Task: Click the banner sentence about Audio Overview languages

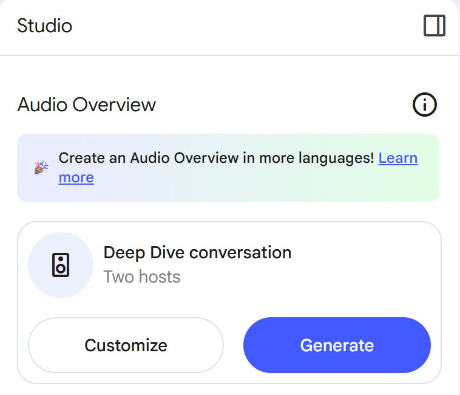Action: point(216,158)
